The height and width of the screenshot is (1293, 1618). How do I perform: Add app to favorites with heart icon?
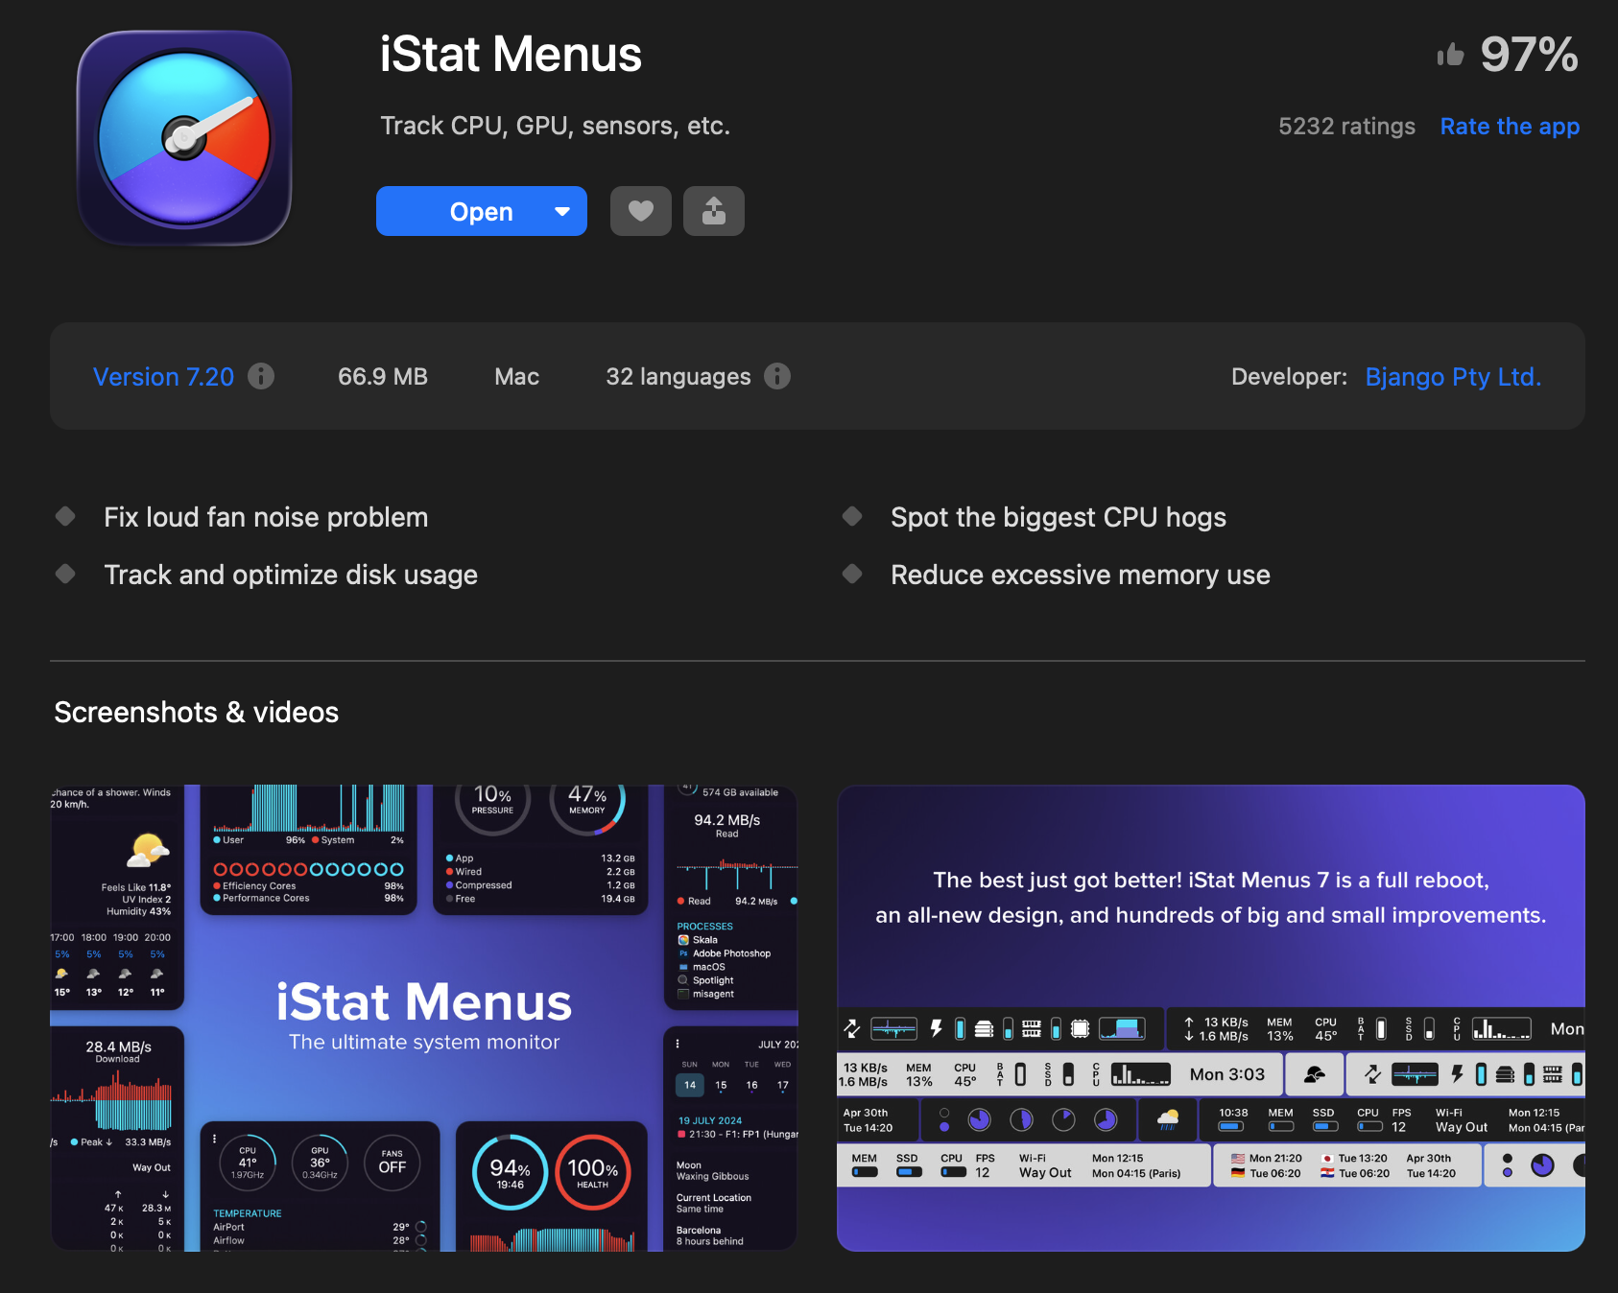click(641, 211)
